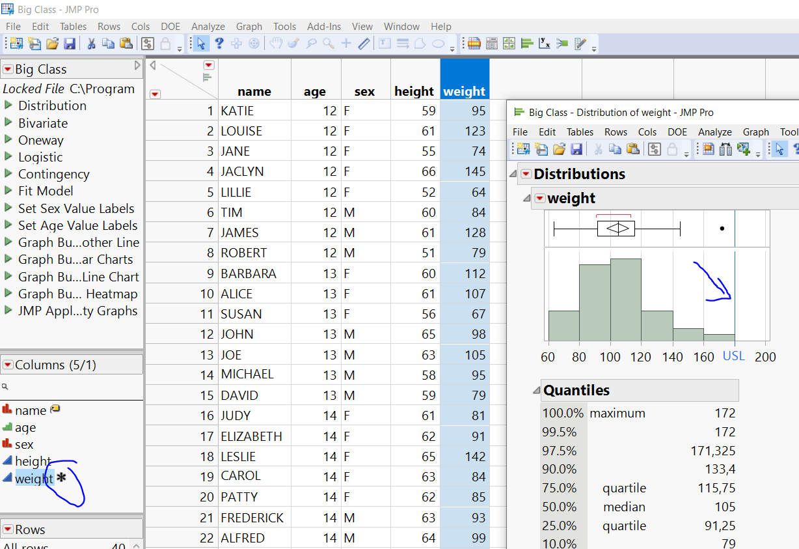The height and width of the screenshot is (549, 799).
Task: Click the Cut scissors icon in main toolbar
Action: [x=92, y=44]
